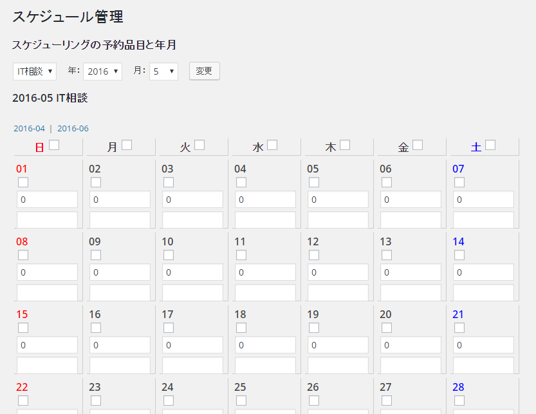The height and width of the screenshot is (414, 536).
Task: Toggle the 月 Monday column header checkbox
Action: pos(127,146)
